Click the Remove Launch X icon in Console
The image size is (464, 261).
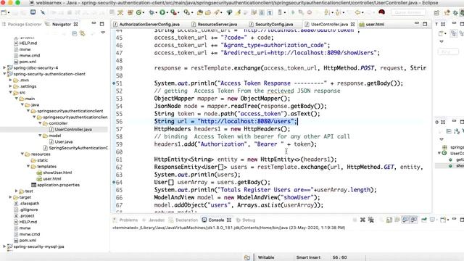pos(362,220)
